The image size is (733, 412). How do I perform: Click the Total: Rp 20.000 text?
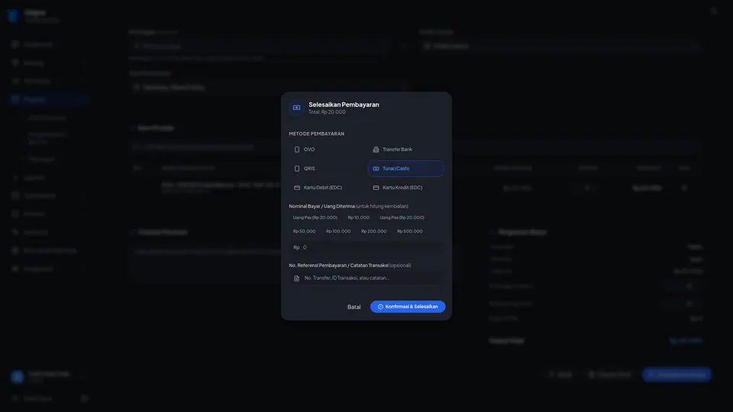(328, 112)
